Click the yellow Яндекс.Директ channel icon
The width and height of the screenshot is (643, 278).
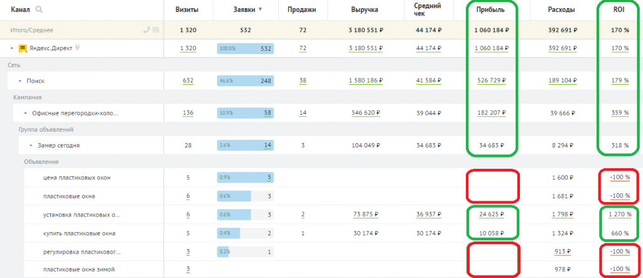23,48
